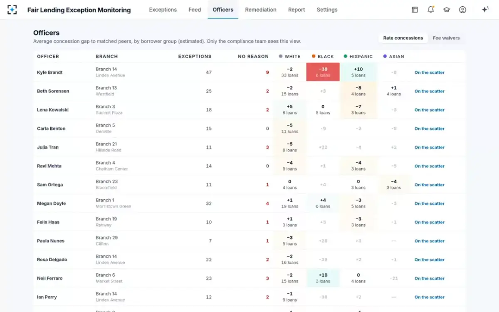Click the Hispanic column header
Viewport: 499px width, 312px height.
(x=358, y=57)
